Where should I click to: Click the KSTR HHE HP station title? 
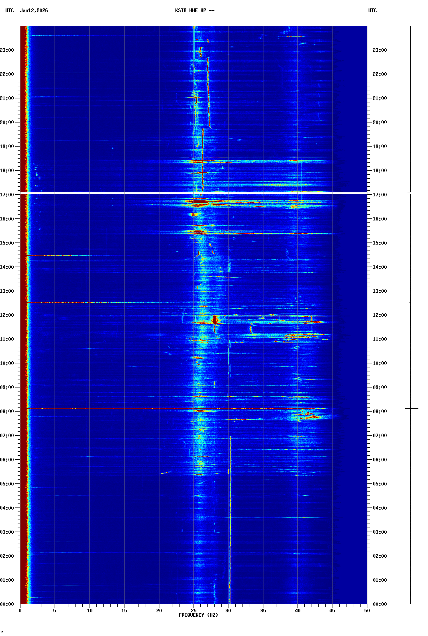click(195, 10)
